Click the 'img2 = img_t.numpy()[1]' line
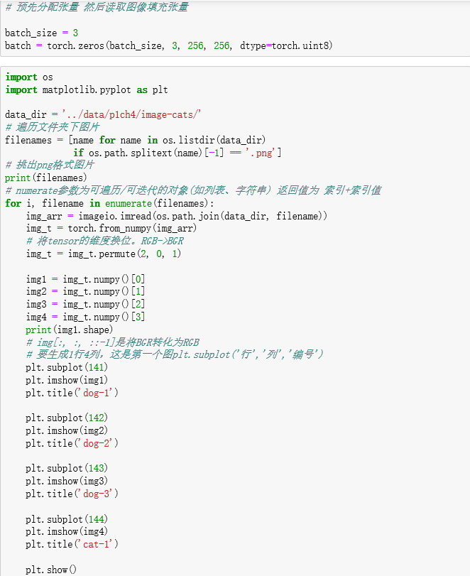The width and height of the screenshot is (470, 576). coord(86,292)
